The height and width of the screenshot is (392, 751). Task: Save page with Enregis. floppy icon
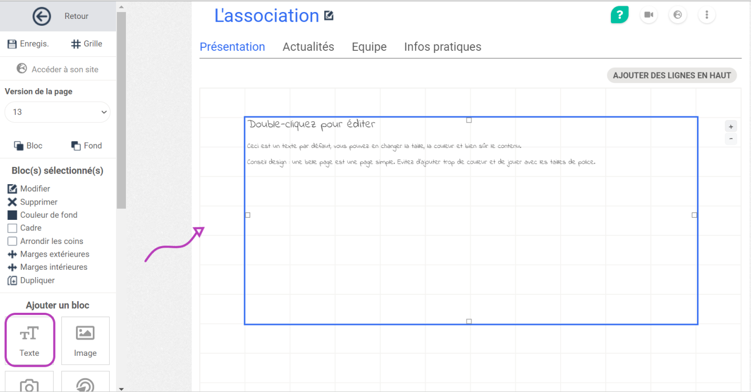click(x=12, y=44)
